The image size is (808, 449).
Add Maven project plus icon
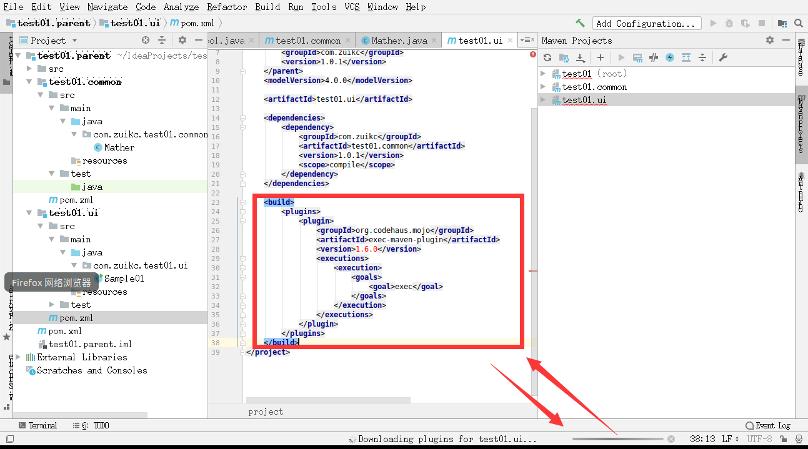601,57
